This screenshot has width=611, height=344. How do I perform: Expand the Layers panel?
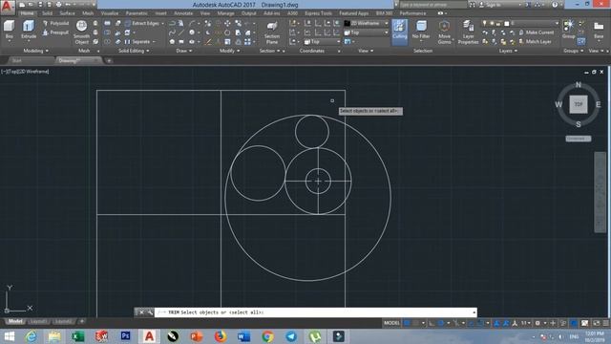tap(508, 51)
